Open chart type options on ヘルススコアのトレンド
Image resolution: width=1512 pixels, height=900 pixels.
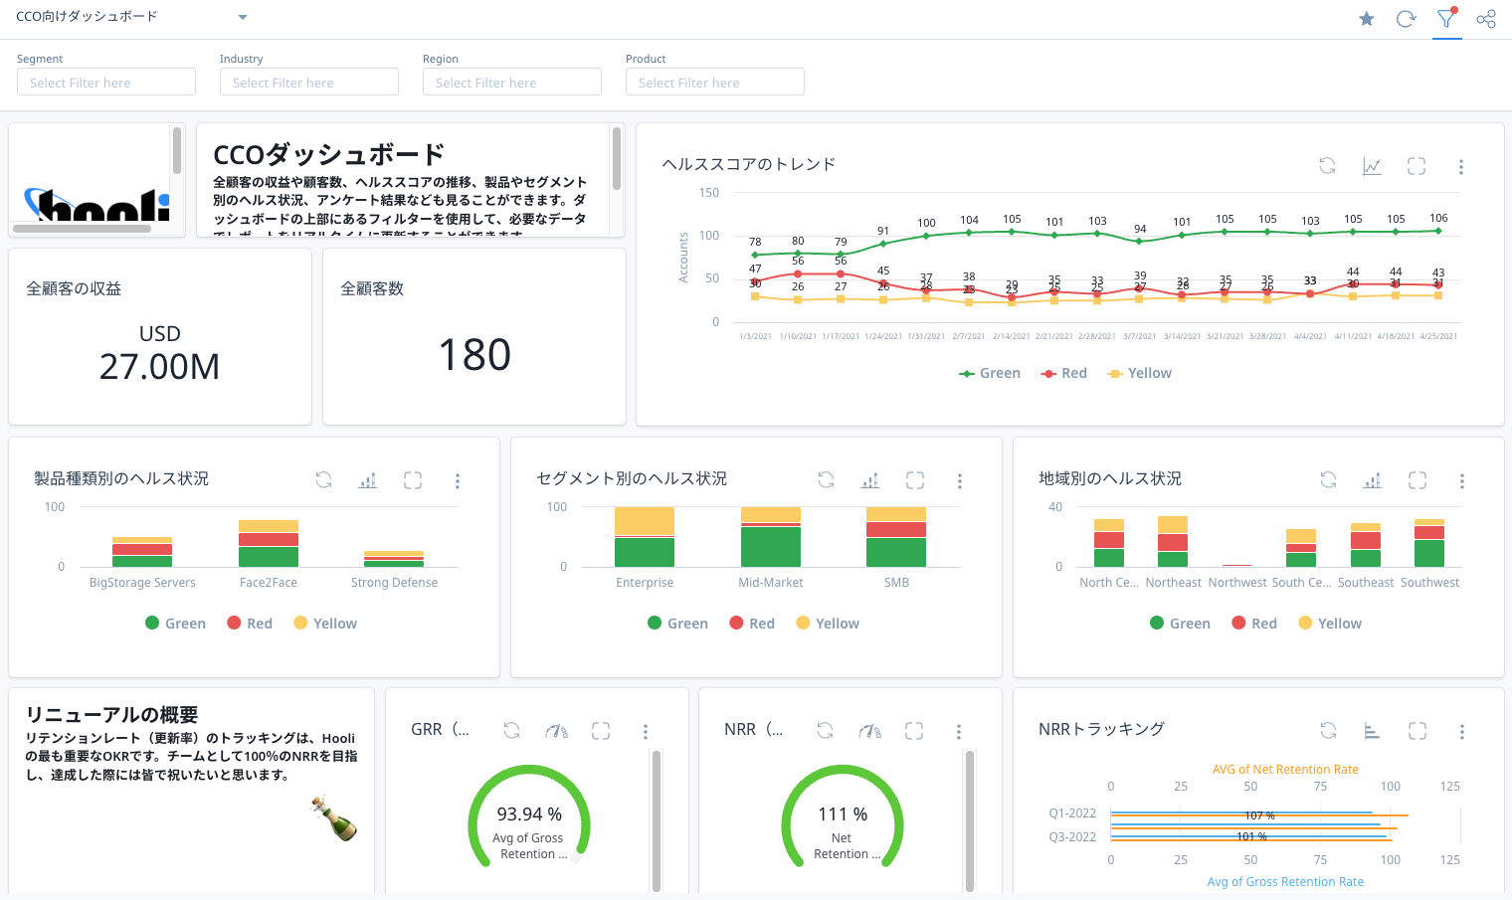(1372, 166)
